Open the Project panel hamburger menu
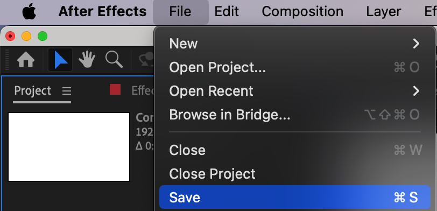This screenshot has width=437, height=211. (67, 91)
